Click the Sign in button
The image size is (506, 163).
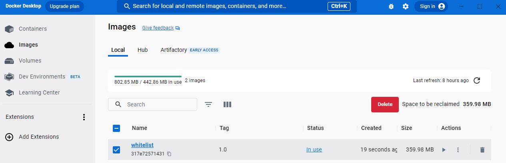(x=431, y=6)
